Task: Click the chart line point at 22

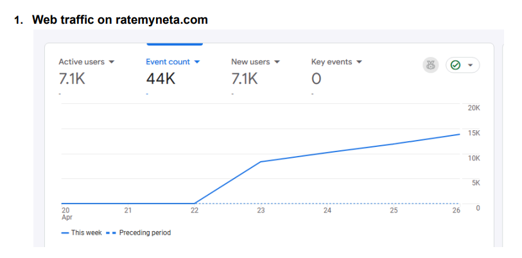Action: click(x=195, y=203)
